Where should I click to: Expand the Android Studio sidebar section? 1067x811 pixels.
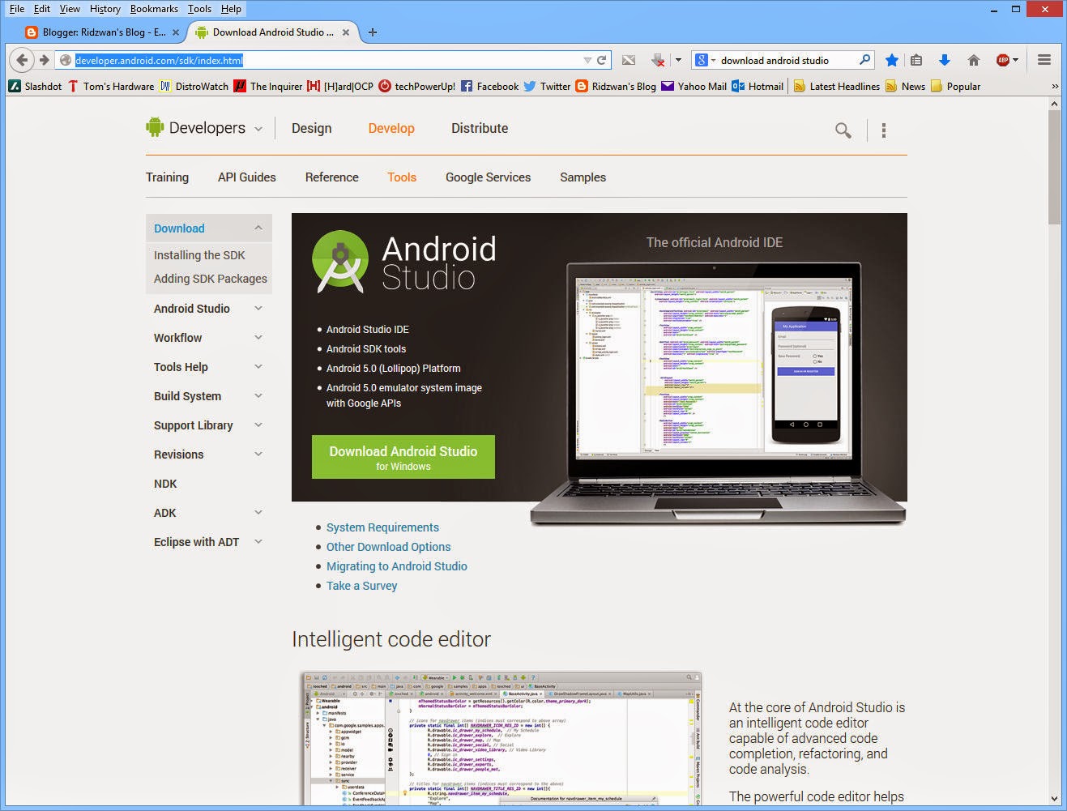click(258, 309)
